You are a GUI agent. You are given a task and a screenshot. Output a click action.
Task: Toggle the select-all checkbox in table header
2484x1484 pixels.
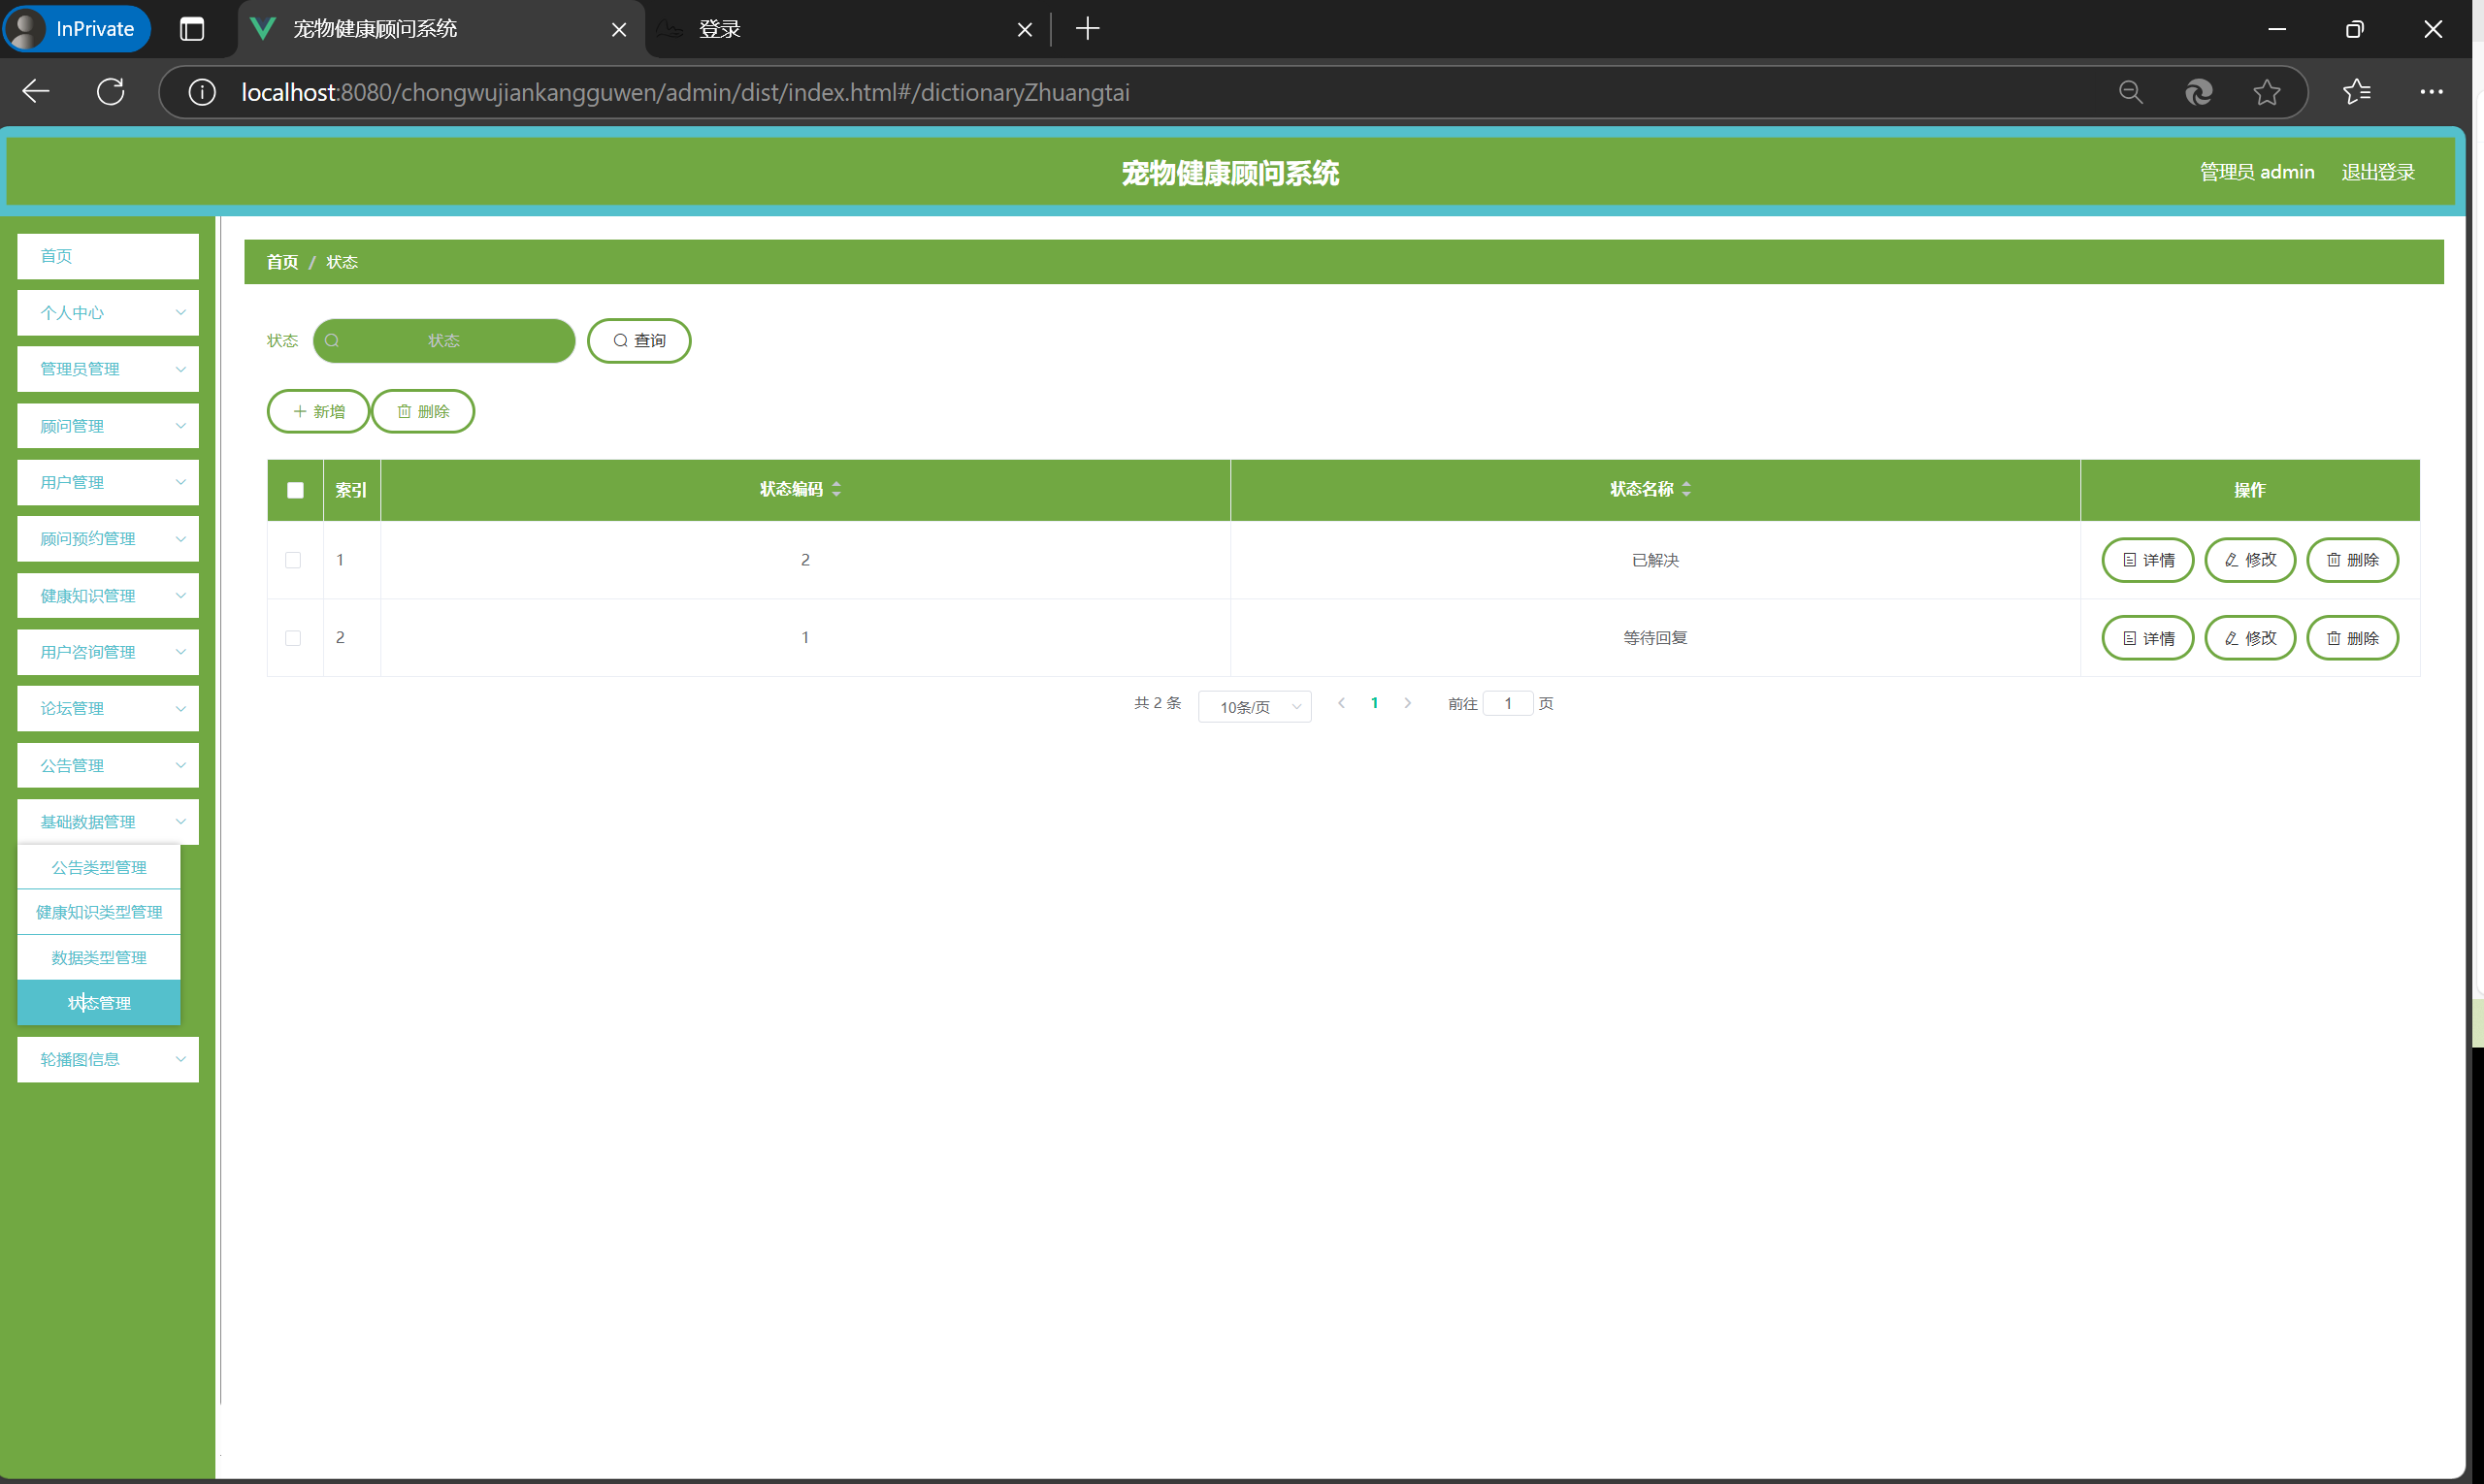click(x=295, y=490)
